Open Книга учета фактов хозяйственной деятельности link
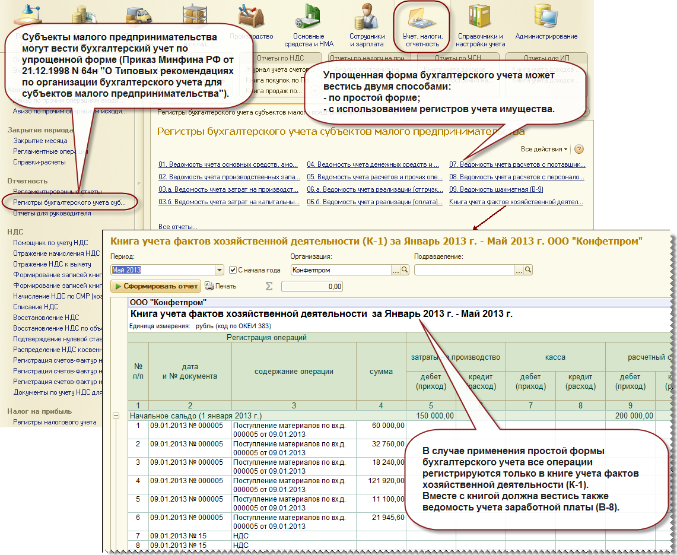 click(516, 202)
